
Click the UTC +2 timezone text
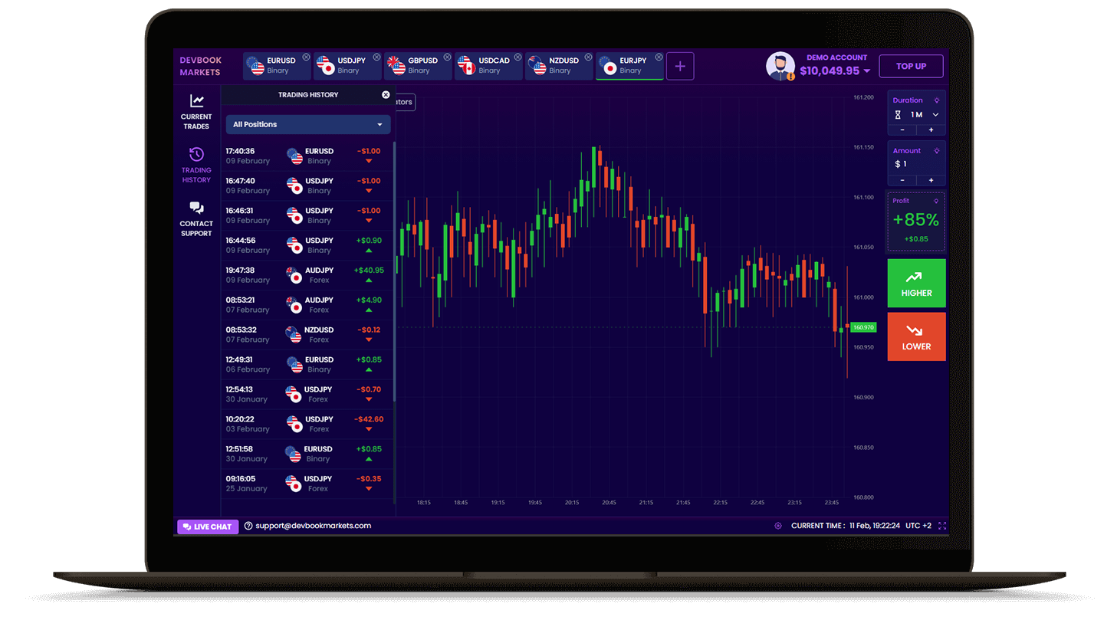click(918, 526)
